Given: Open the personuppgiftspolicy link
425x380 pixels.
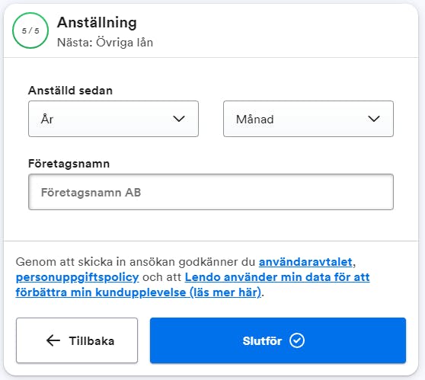Looking at the screenshot, I should click(x=77, y=277).
